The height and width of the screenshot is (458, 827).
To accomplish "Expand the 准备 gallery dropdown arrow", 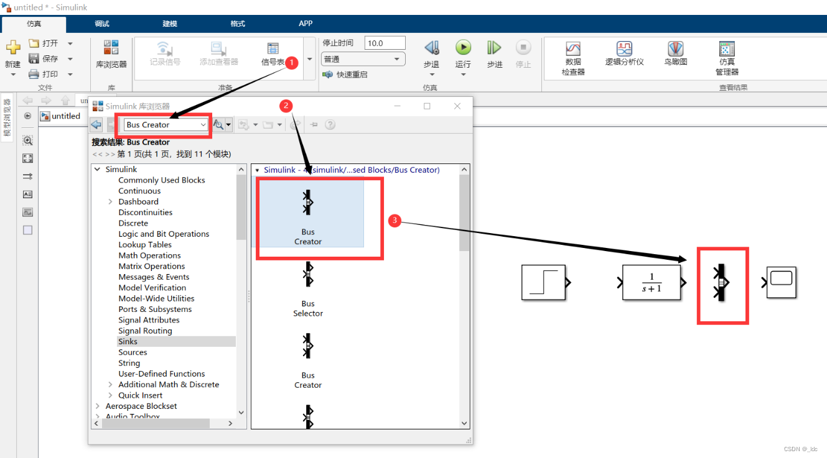I will tap(309, 59).
